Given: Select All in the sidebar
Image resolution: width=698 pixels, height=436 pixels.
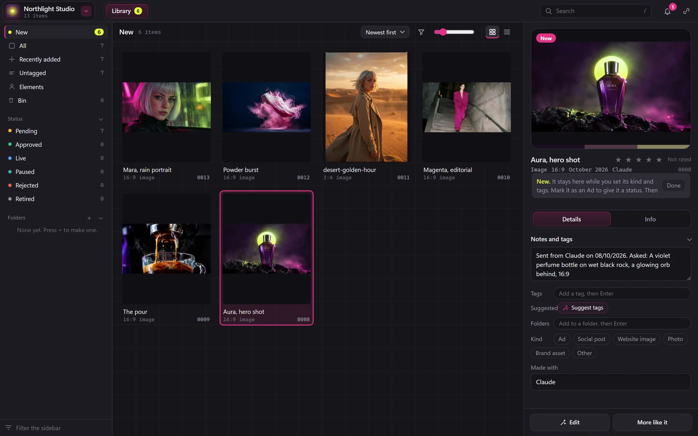Looking at the screenshot, I should (x=56, y=46).
